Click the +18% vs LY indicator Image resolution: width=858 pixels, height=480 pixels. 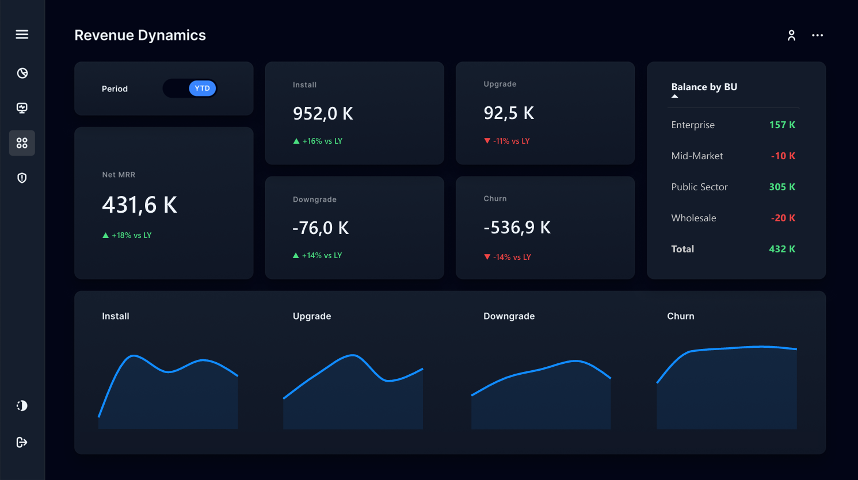point(127,235)
